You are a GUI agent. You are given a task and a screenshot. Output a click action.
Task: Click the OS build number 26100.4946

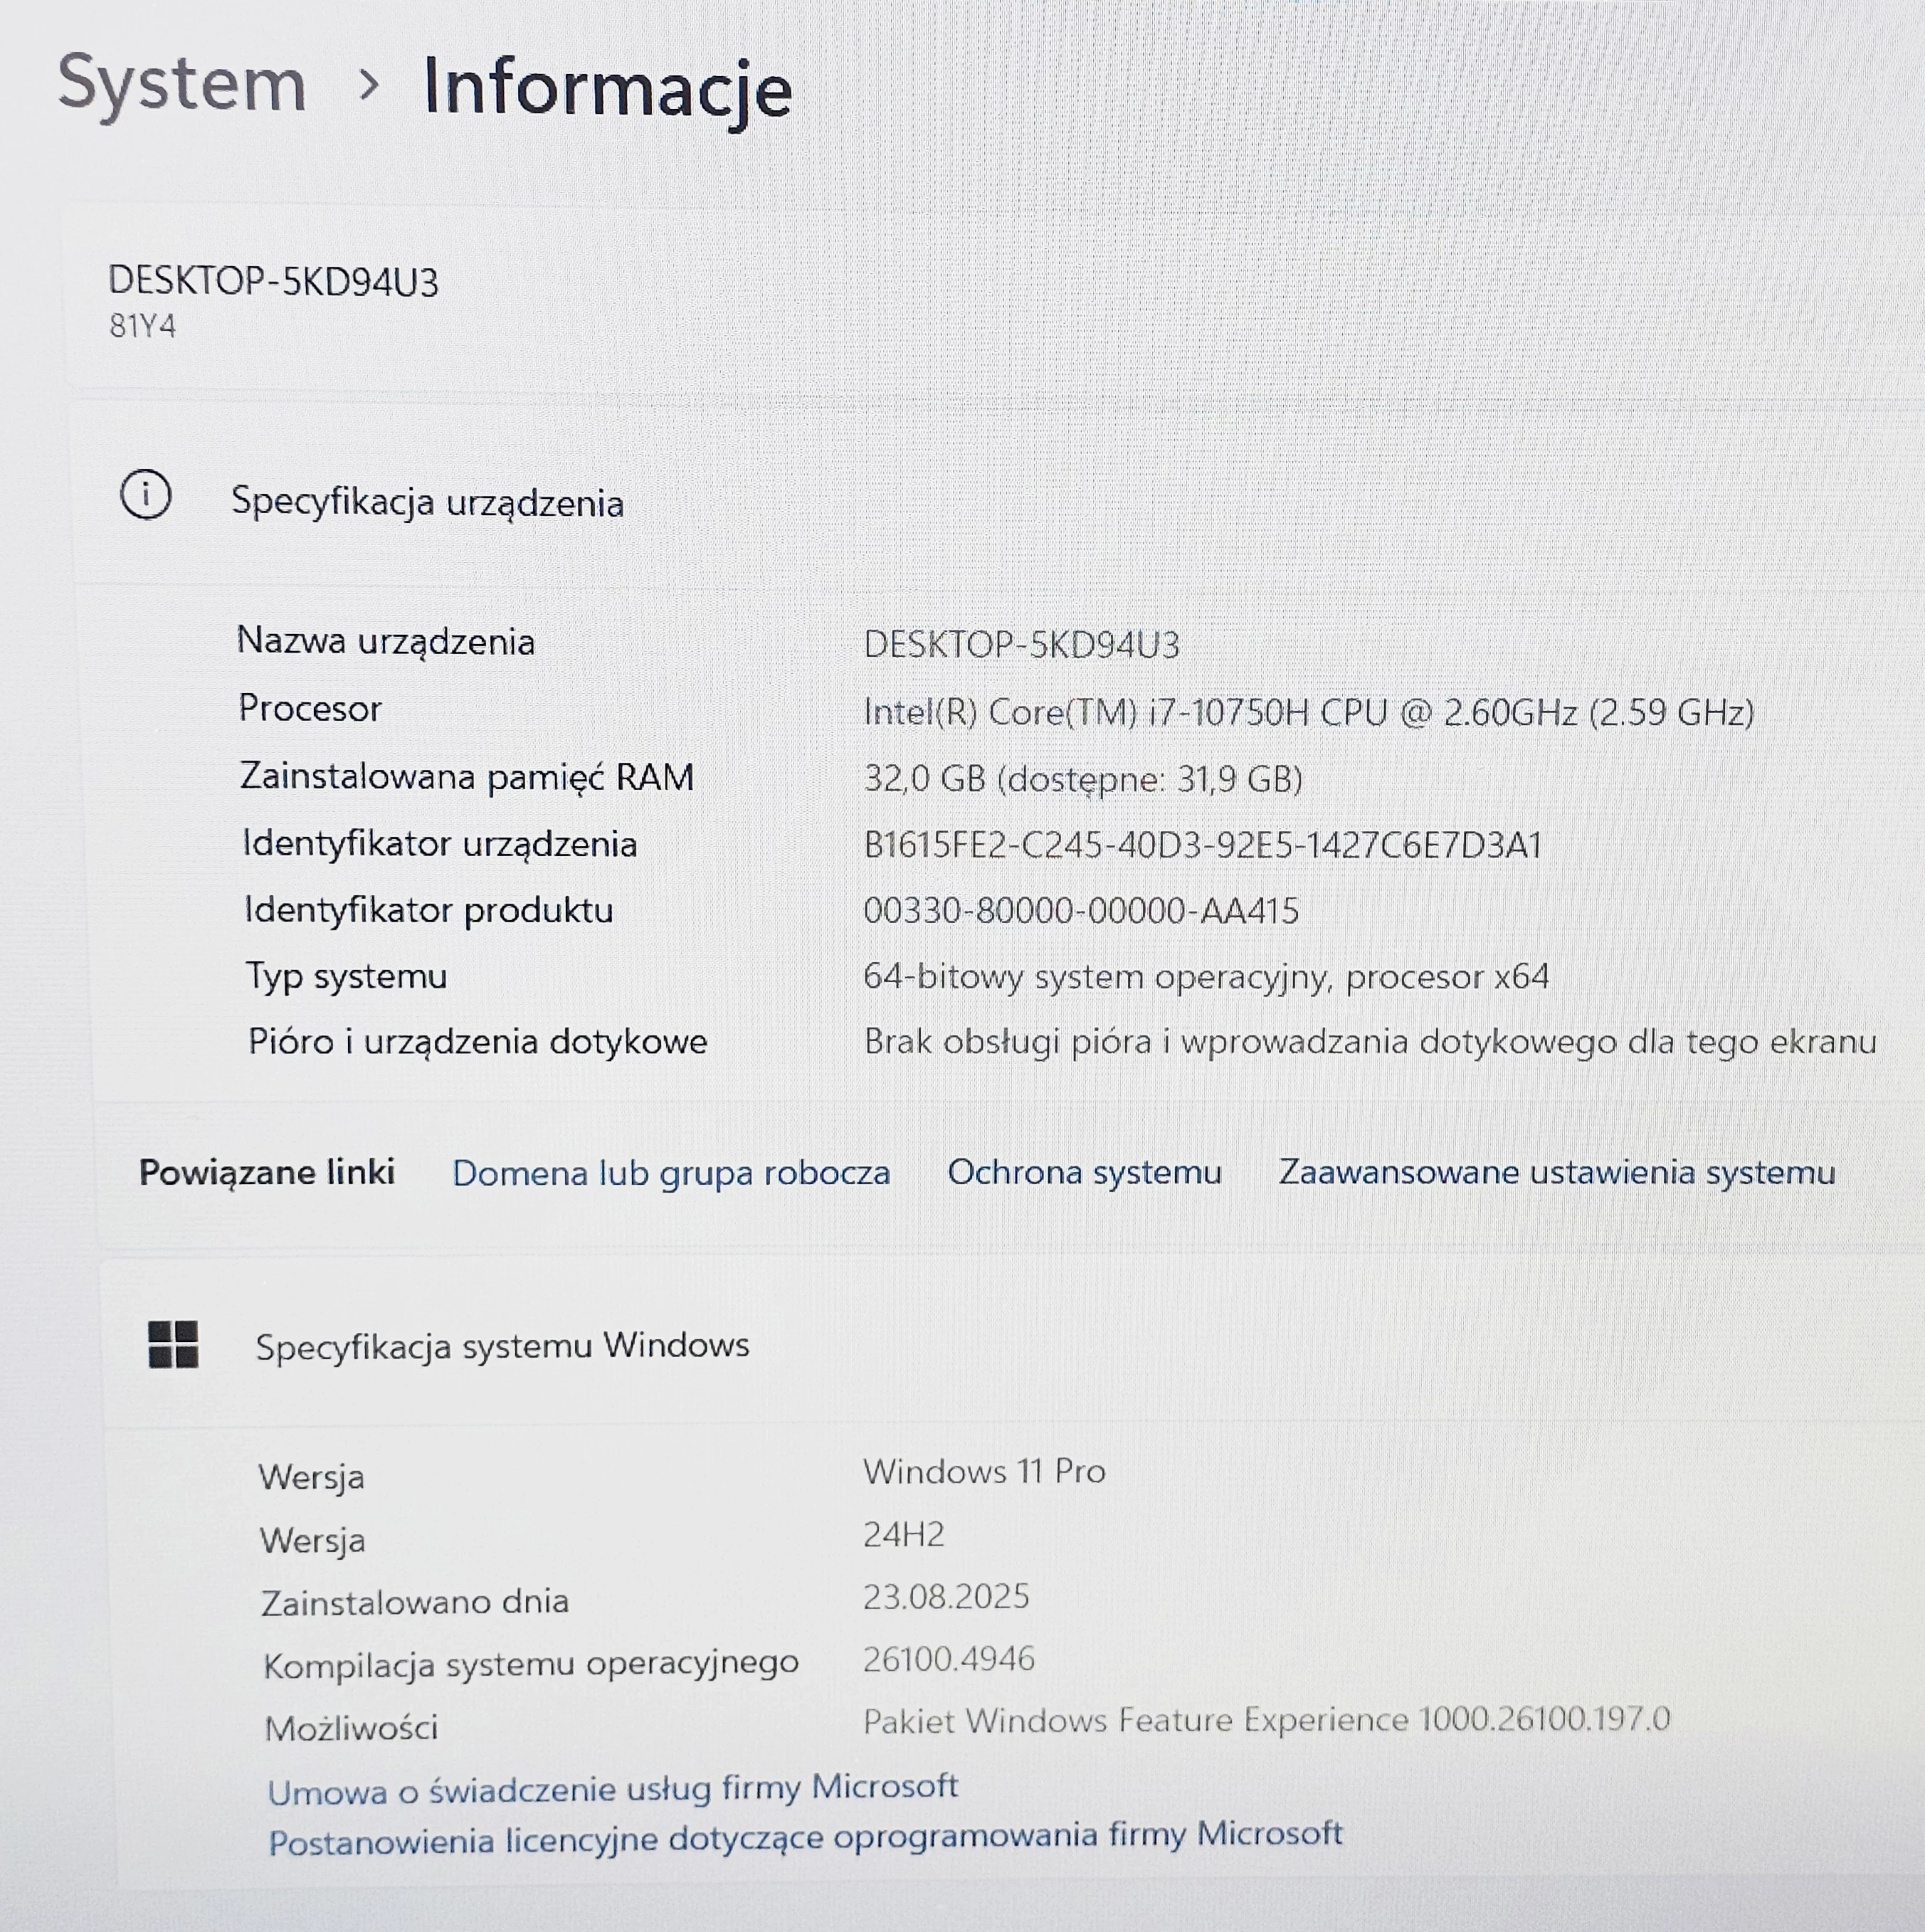coord(948,1659)
